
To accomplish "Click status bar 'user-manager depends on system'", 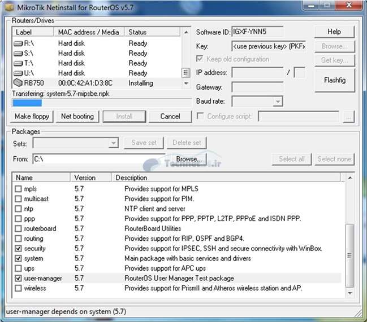I will 66,311.
